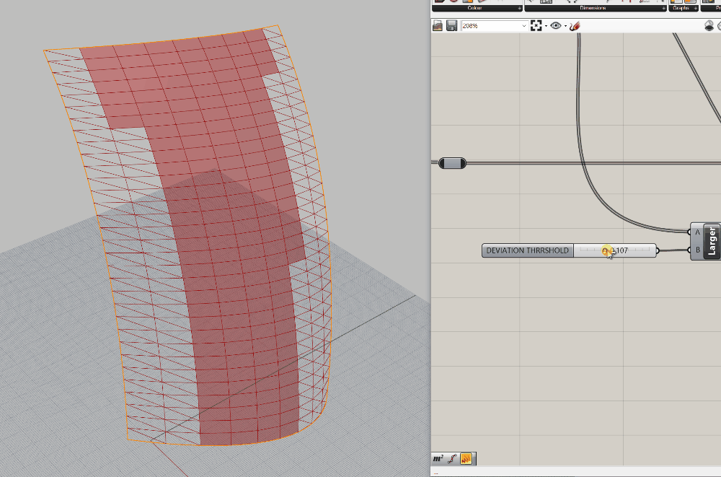Click the polyline curve widget icon
This screenshot has height=477, width=721.
453,458
